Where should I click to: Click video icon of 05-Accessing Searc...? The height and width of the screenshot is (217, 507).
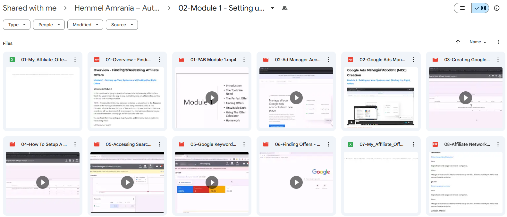tap(97, 144)
